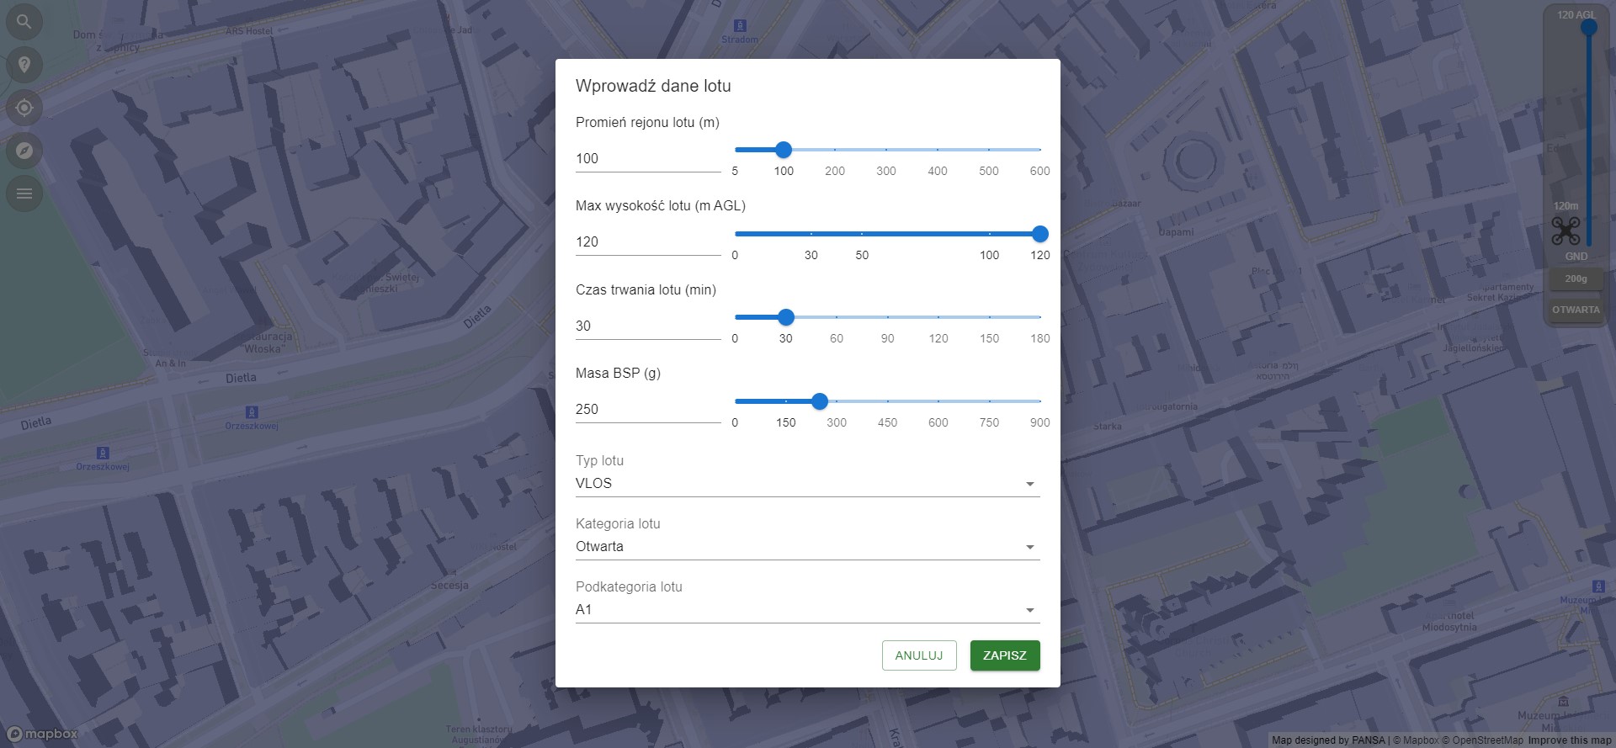The width and height of the screenshot is (1616, 748).
Task: Click the 200g mass button
Action: pyautogui.click(x=1576, y=279)
